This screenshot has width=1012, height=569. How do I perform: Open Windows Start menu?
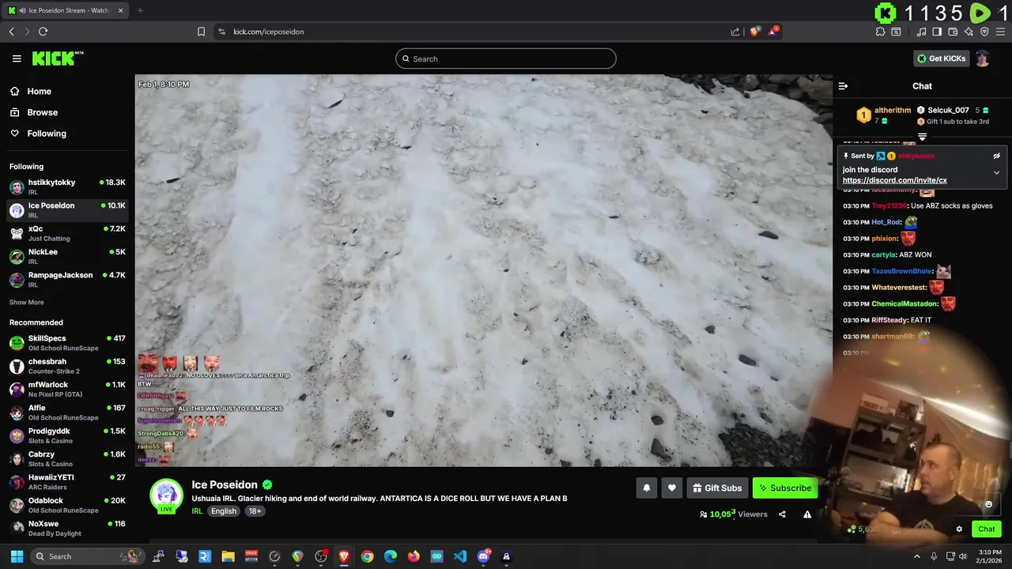(17, 556)
